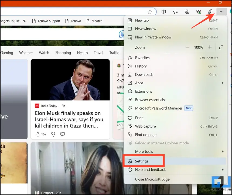Image resolution: width=232 pixels, height=195 pixels.
Task: Open the Settings and more three-dot menu
Action: coord(221,12)
